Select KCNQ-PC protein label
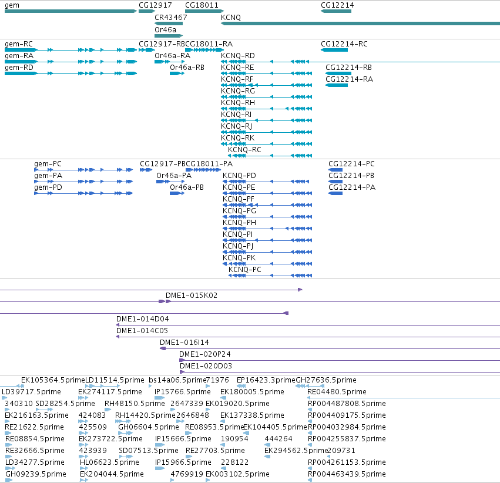Screen dimensions: 500x483 click(245, 269)
